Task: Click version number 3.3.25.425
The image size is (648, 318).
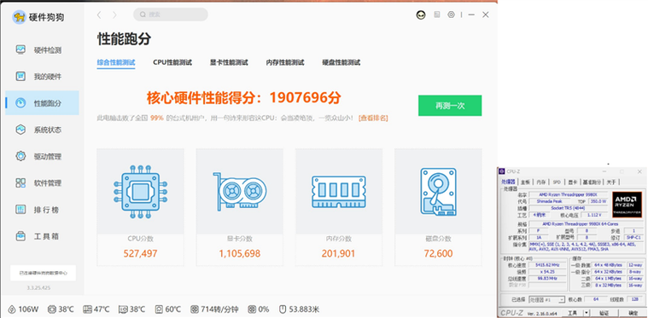Action: pyautogui.click(x=40, y=287)
